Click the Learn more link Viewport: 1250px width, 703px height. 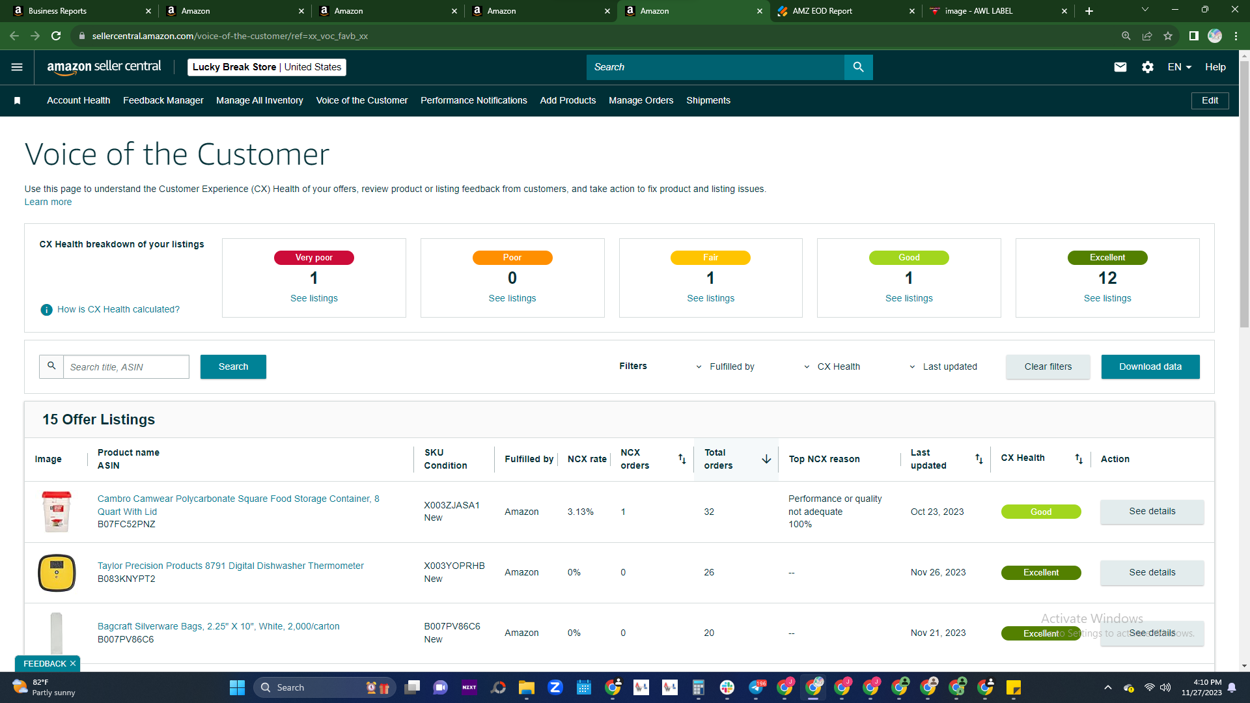[48, 202]
